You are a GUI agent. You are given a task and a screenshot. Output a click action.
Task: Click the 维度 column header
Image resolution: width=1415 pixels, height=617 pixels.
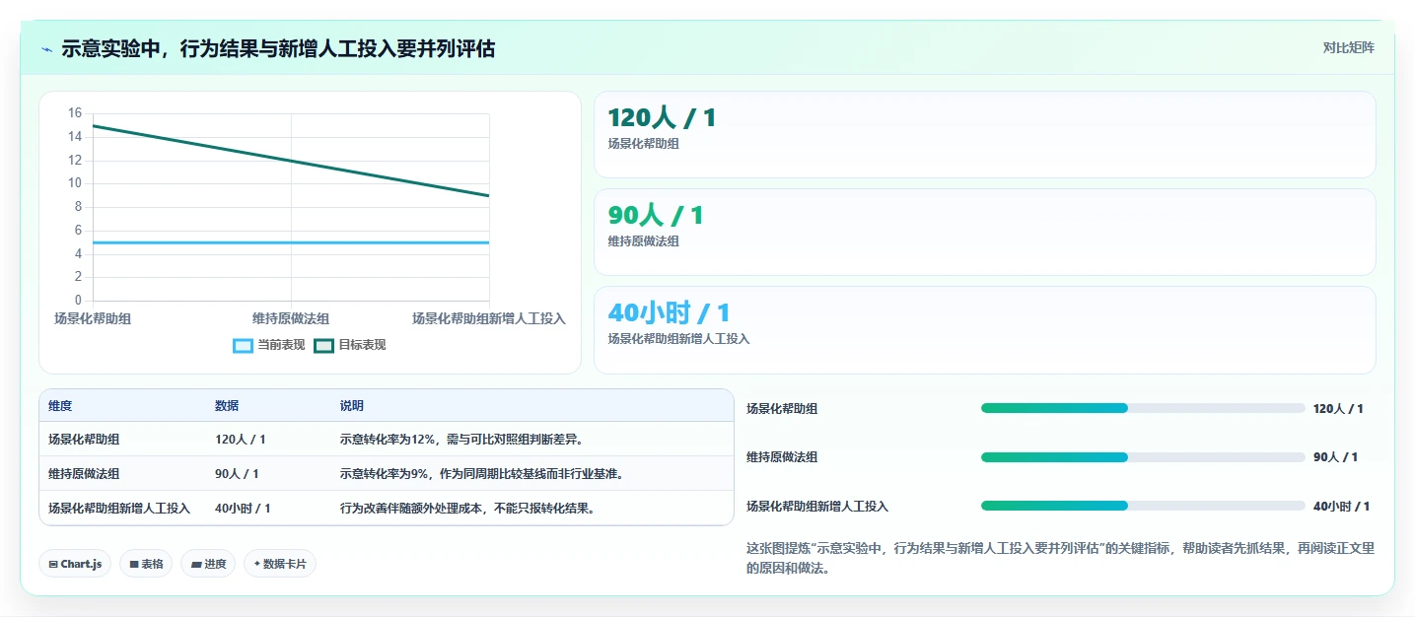(x=60, y=406)
